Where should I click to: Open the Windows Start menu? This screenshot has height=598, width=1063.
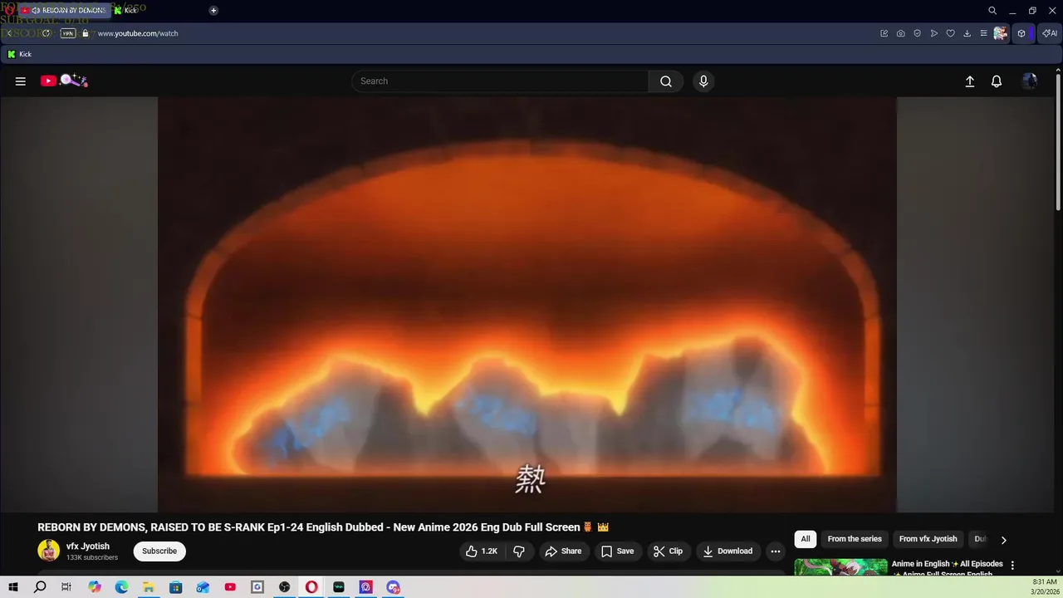(13, 587)
